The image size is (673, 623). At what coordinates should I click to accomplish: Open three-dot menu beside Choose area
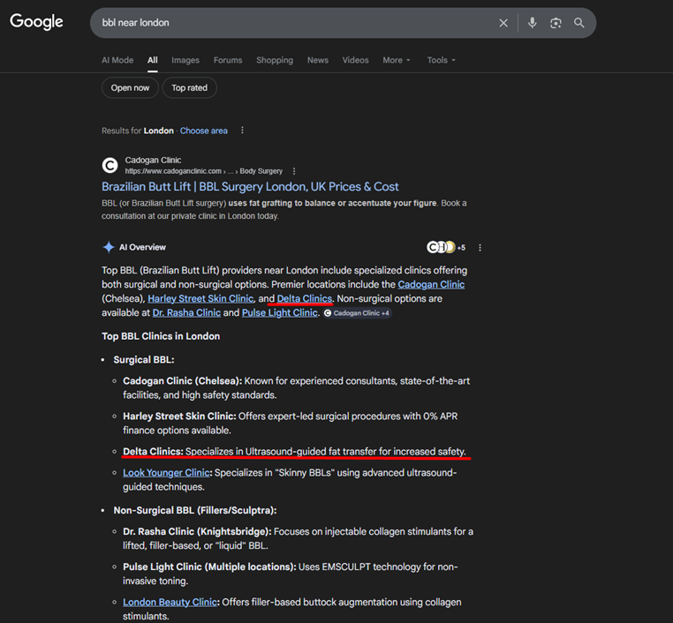click(243, 131)
